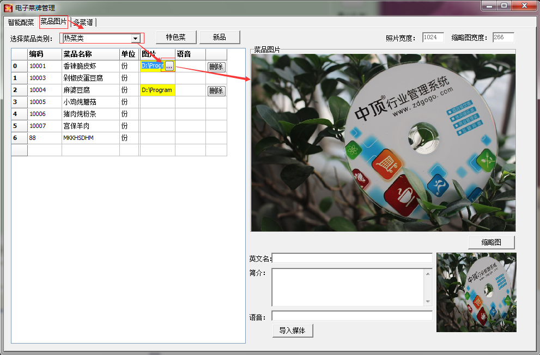The image size is (540, 355).
Task: Click code cell 10004
Action: 45,90
